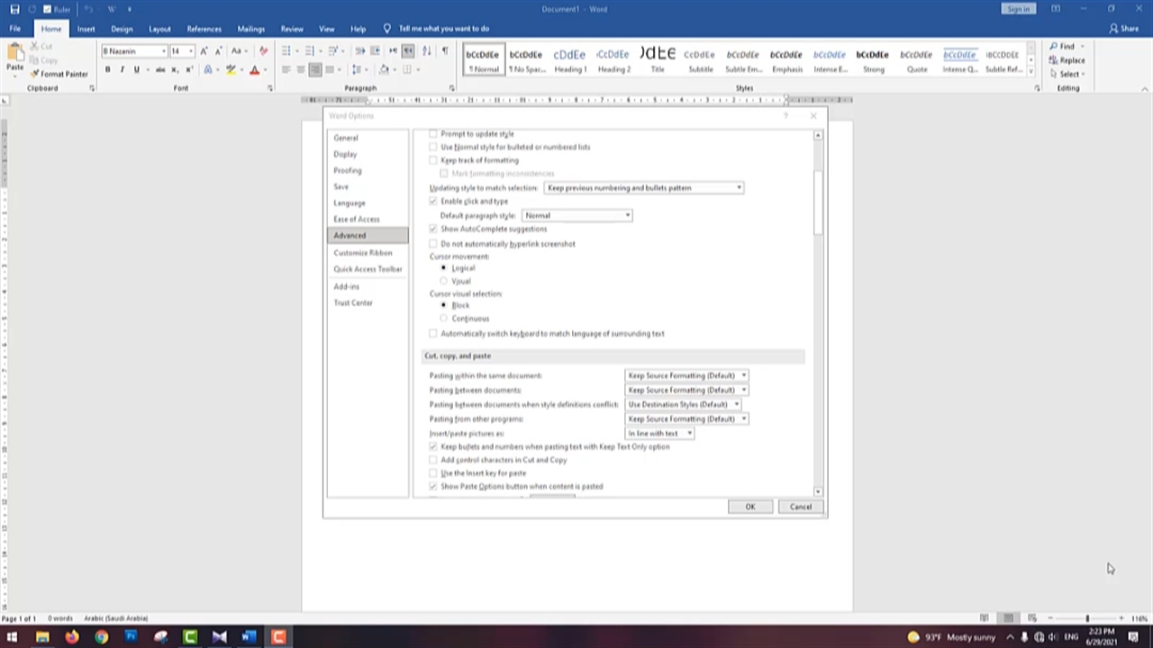Click the Bold formatting icon
1153x648 pixels.
pyautogui.click(x=107, y=70)
